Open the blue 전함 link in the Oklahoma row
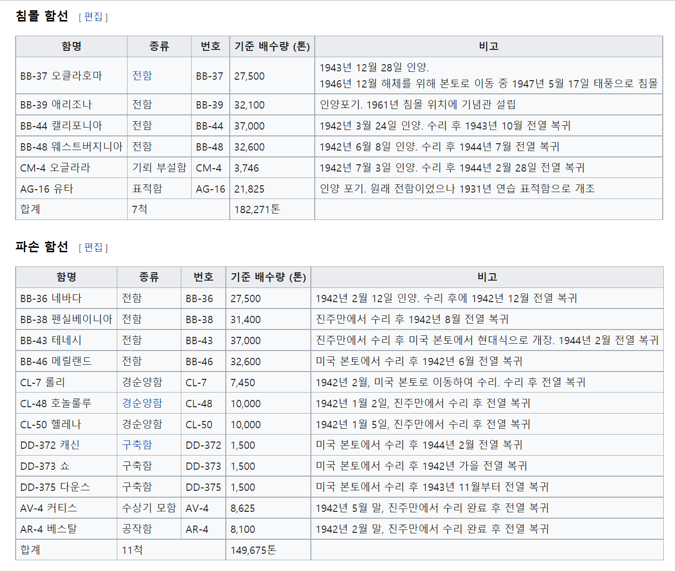 pos(142,75)
